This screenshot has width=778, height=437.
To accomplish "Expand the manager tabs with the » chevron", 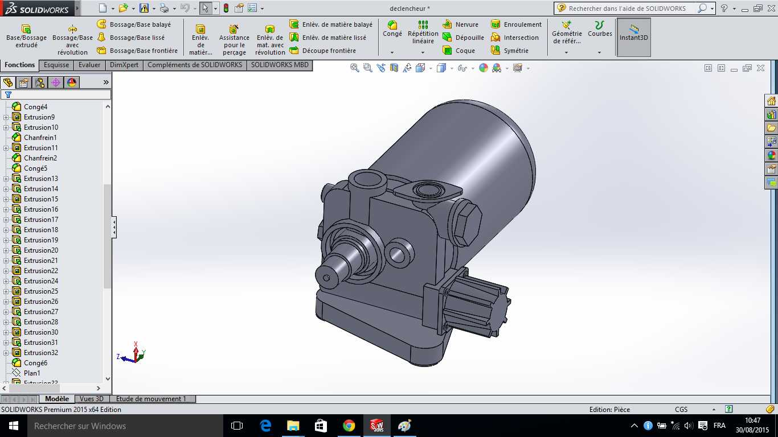I will click(x=106, y=83).
